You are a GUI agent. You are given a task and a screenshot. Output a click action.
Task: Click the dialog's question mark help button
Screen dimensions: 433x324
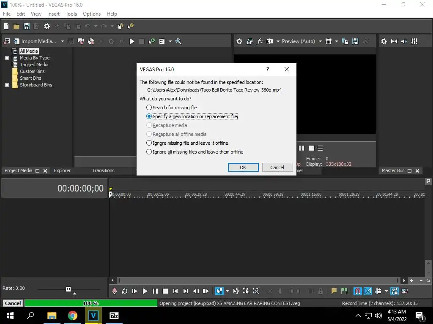pyautogui.click(x=268, y=69)
